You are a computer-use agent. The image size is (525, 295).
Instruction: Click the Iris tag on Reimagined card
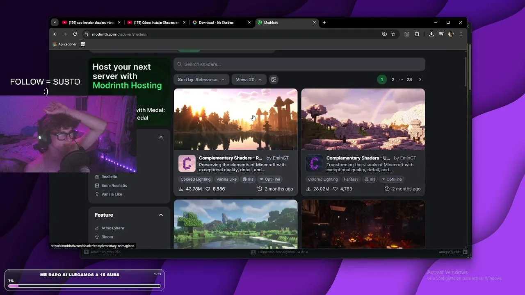248,179
